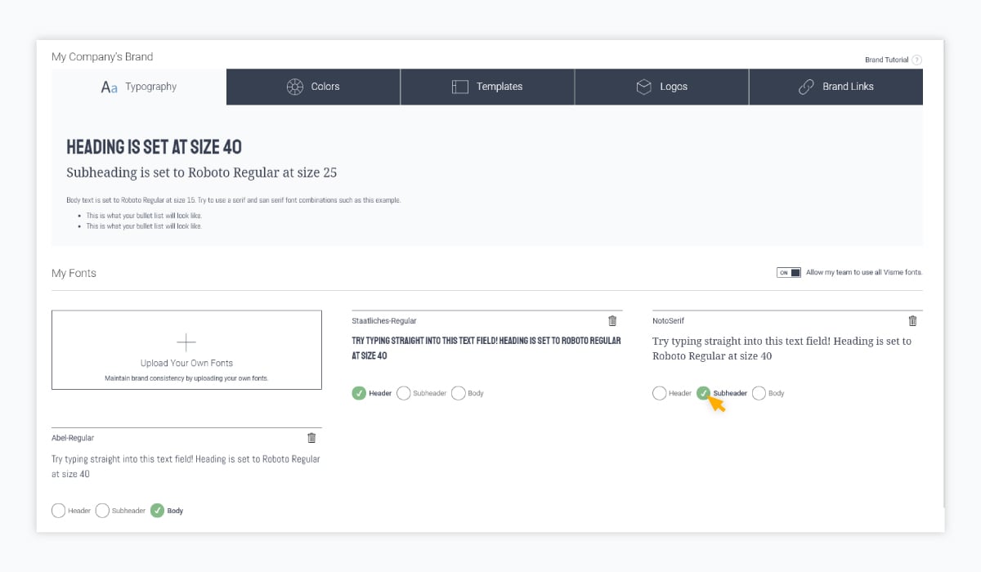Click the Brand Links chain icon
Image resolution: width=981 pixels, height=572 pixels.
coord(807,87)
